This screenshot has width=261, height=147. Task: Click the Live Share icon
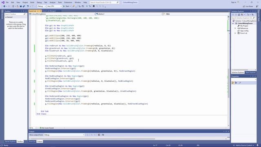pos(244,7)
